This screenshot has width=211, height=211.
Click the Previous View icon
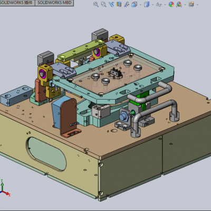[x=111, y=4]
